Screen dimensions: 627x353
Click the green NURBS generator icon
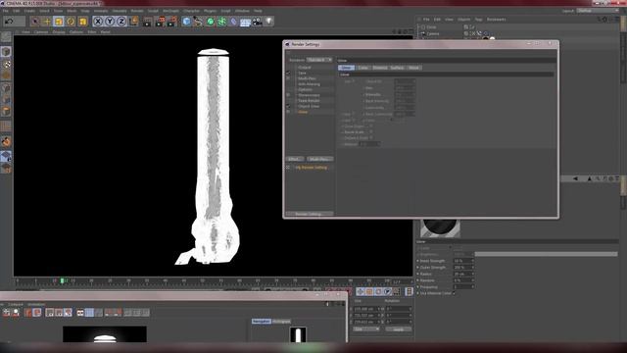210,22
